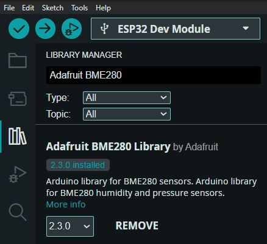The height and width of the screenshot is (244, 267).
Task: Click the USB icon in board selector
Action: click(104, 29)
